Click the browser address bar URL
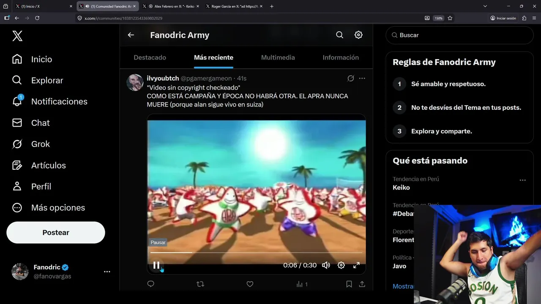The width and height of the screenshot is (541, 304). 123,18
